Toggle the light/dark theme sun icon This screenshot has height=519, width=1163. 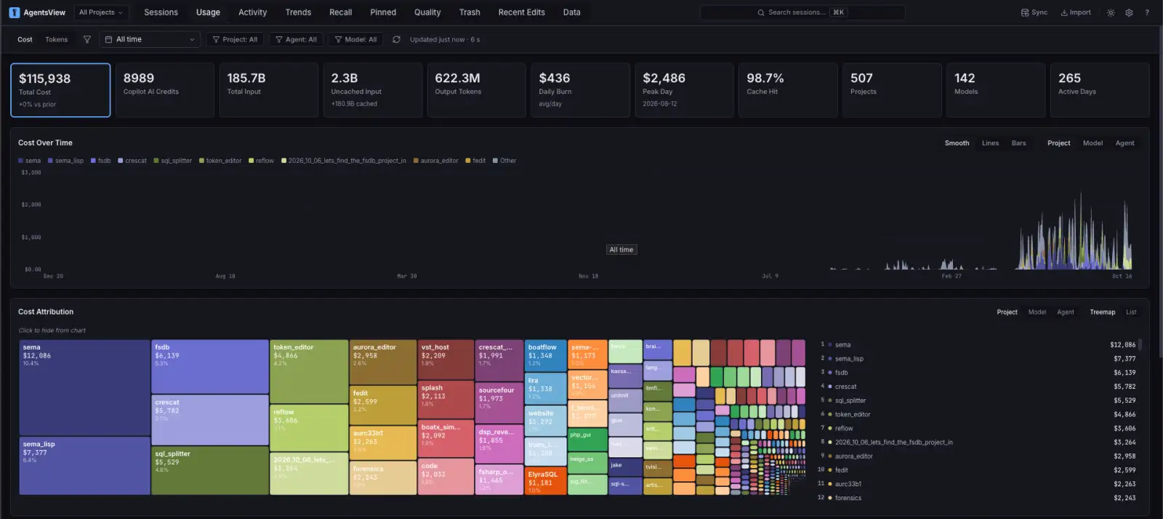[x=1111, y=12]
